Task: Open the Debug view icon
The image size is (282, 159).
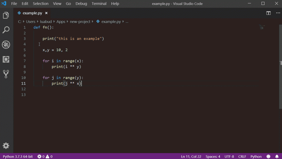Action: [6, 45]
